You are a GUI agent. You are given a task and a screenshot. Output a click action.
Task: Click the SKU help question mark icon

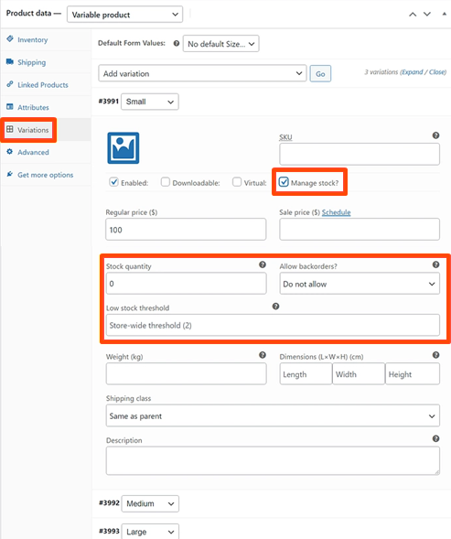pyautogui.click(x=435, y=135)
